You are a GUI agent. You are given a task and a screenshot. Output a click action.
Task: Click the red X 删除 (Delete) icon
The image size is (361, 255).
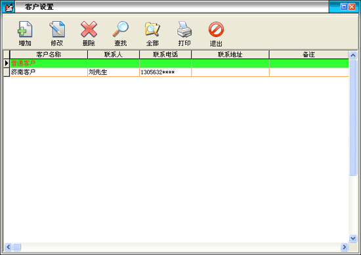point(89,30)
